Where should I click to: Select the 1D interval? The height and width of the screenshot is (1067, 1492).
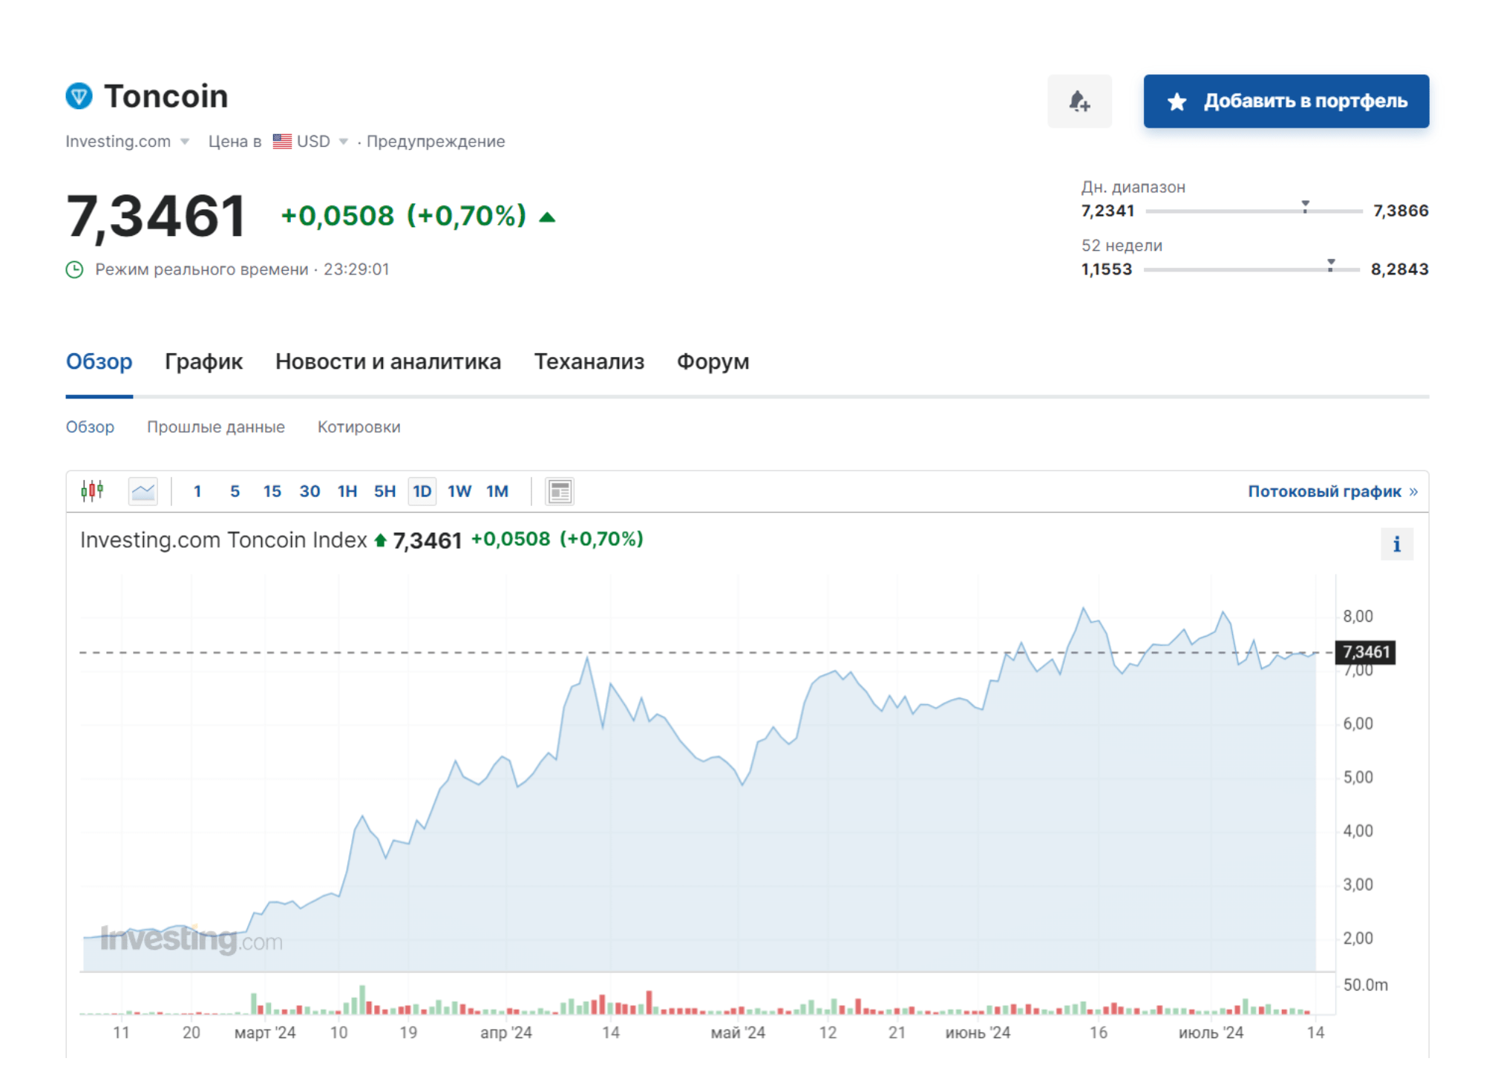click(422, 490)
